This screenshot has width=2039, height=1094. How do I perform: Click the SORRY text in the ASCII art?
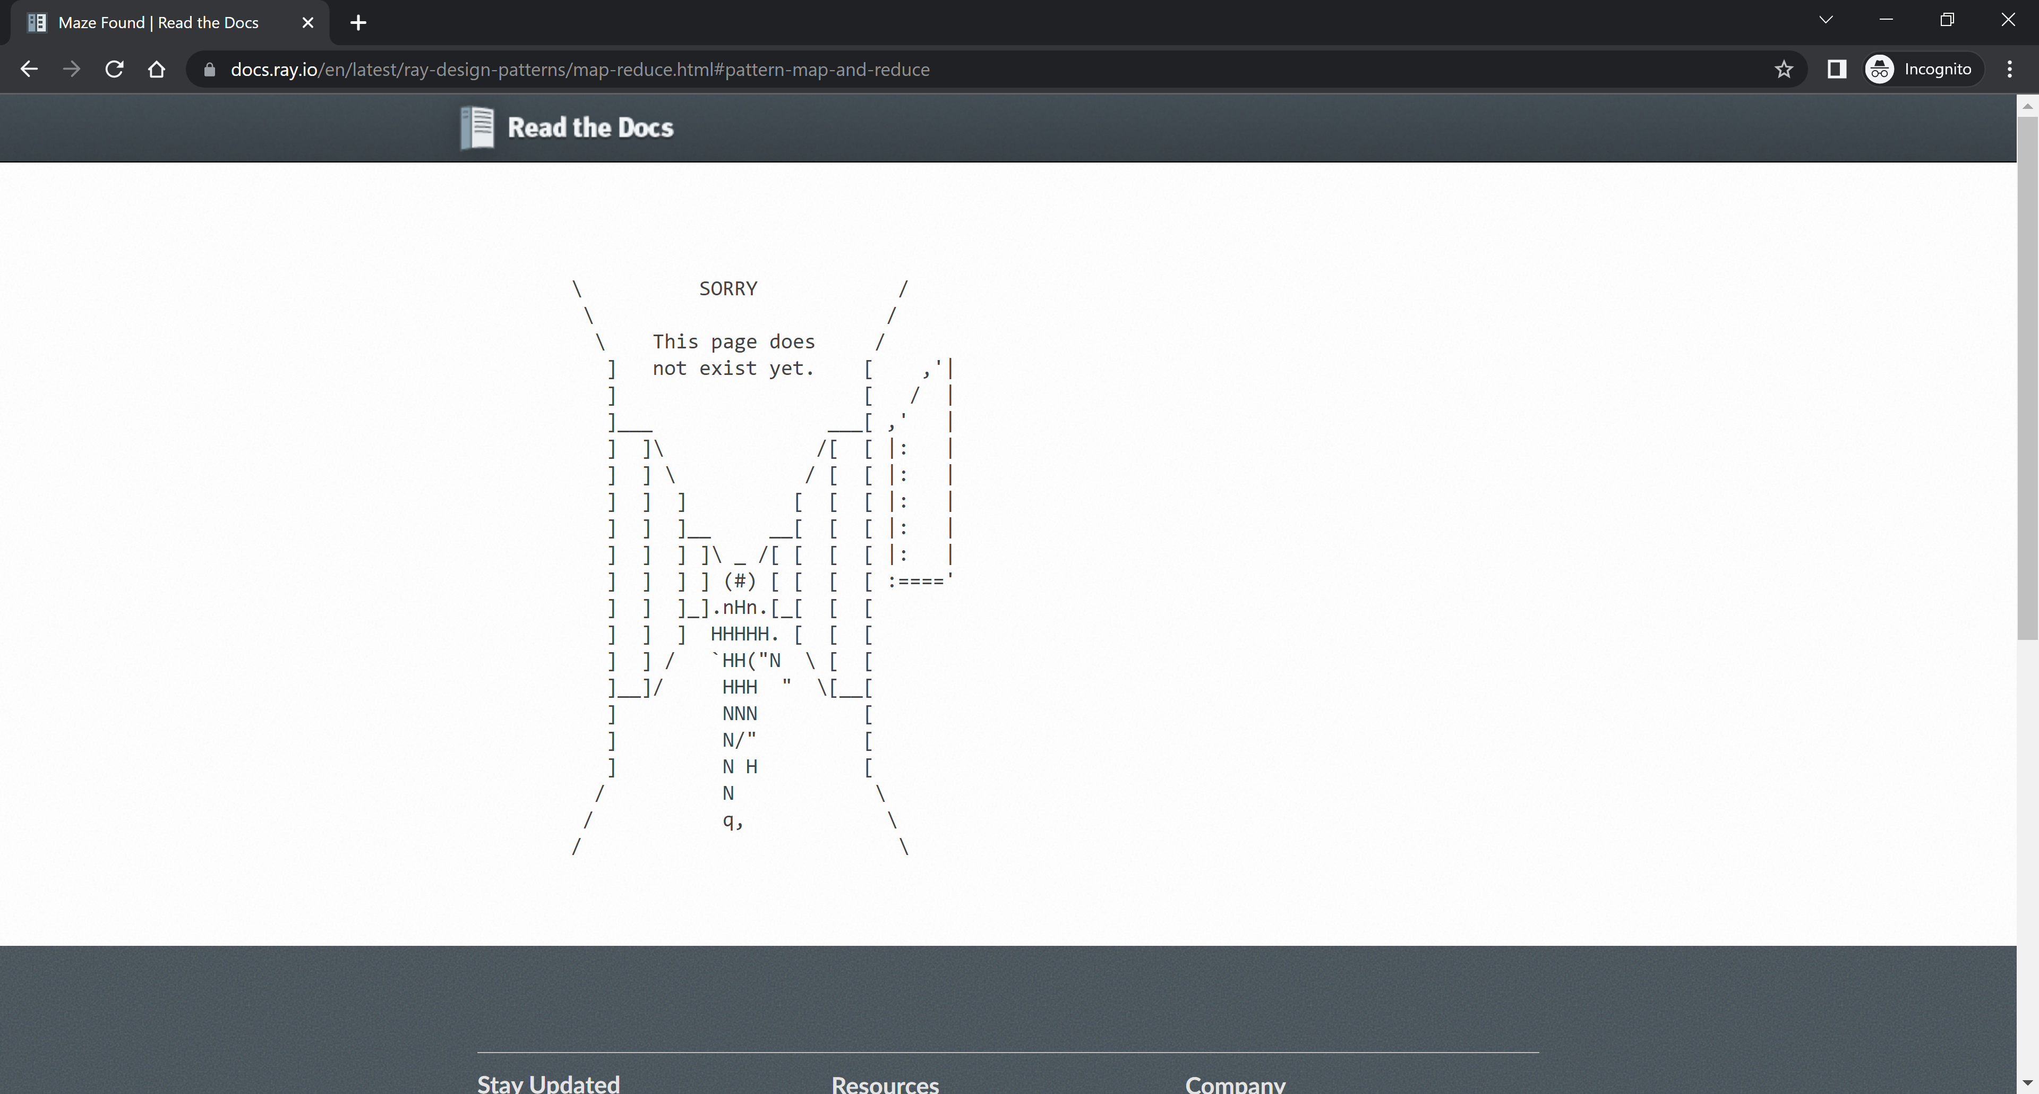pos(728,289)
